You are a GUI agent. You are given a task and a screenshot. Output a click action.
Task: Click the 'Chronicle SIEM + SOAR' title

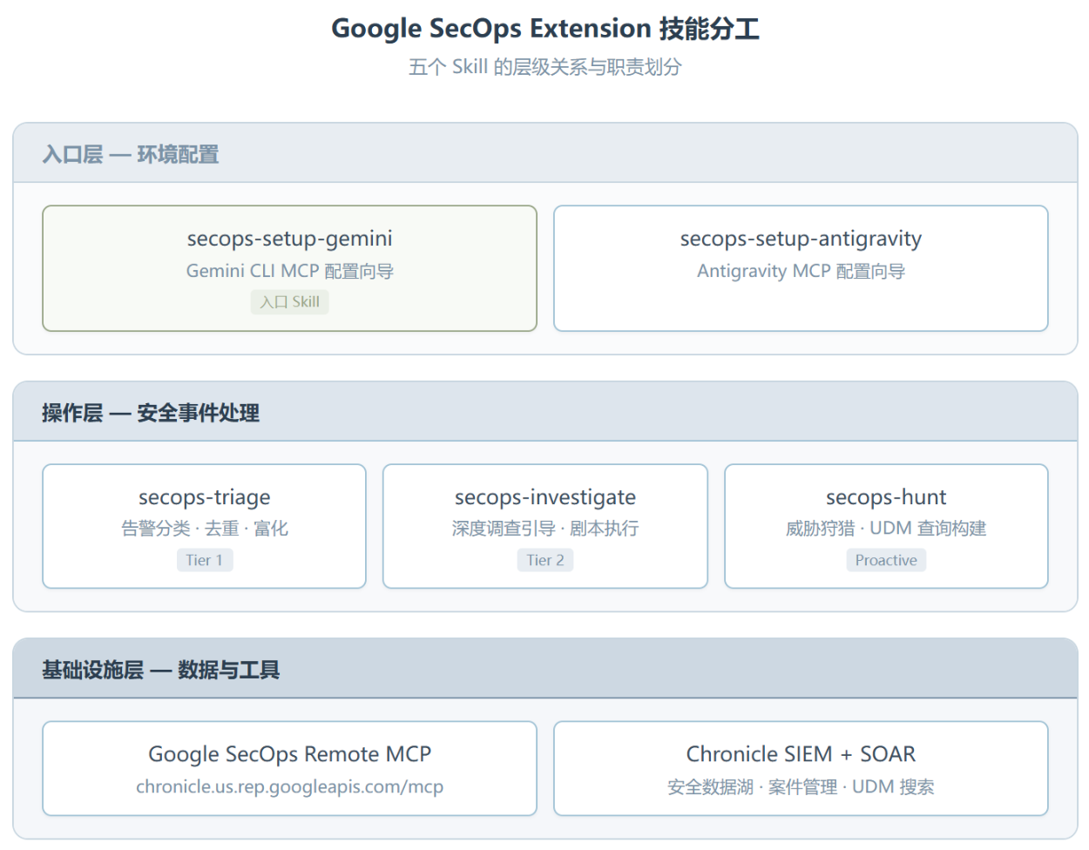801,754
